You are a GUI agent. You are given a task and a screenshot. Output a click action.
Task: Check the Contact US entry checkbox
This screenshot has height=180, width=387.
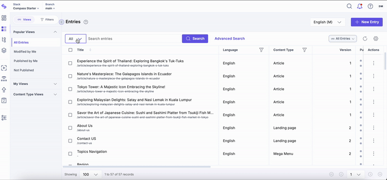[70, 141]
